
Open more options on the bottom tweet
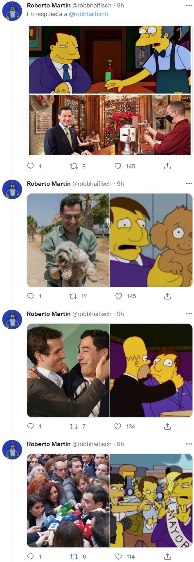[189, 444]
